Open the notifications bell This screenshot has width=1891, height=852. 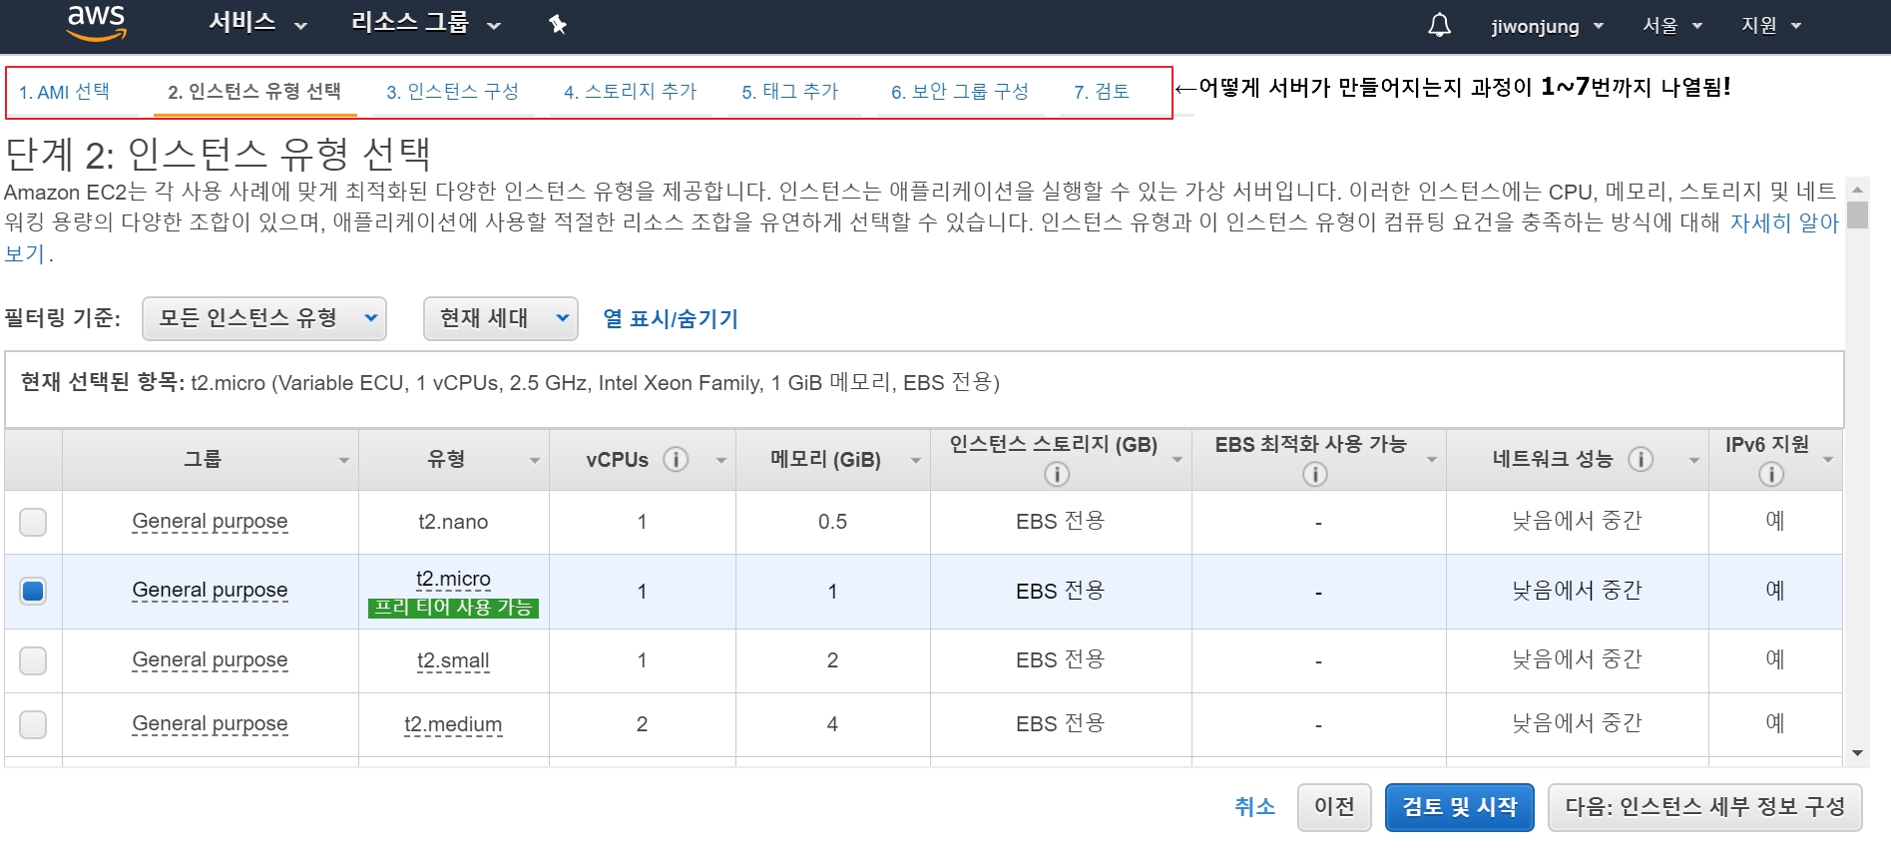[x=1439, y=25]
